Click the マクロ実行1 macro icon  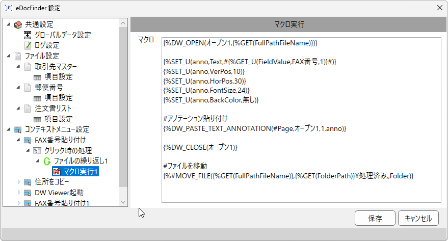57,172
